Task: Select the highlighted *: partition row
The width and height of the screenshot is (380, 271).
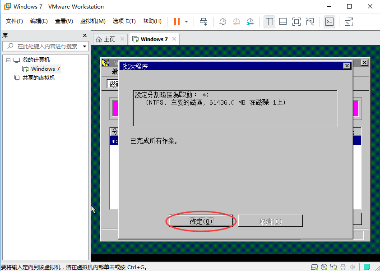Action: point(114,141)
